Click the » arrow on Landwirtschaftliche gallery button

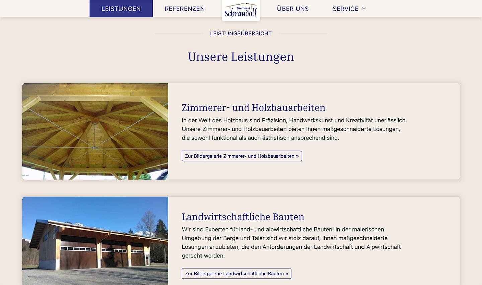[286, 273]
